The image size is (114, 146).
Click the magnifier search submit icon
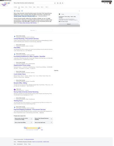pos(62,3)
